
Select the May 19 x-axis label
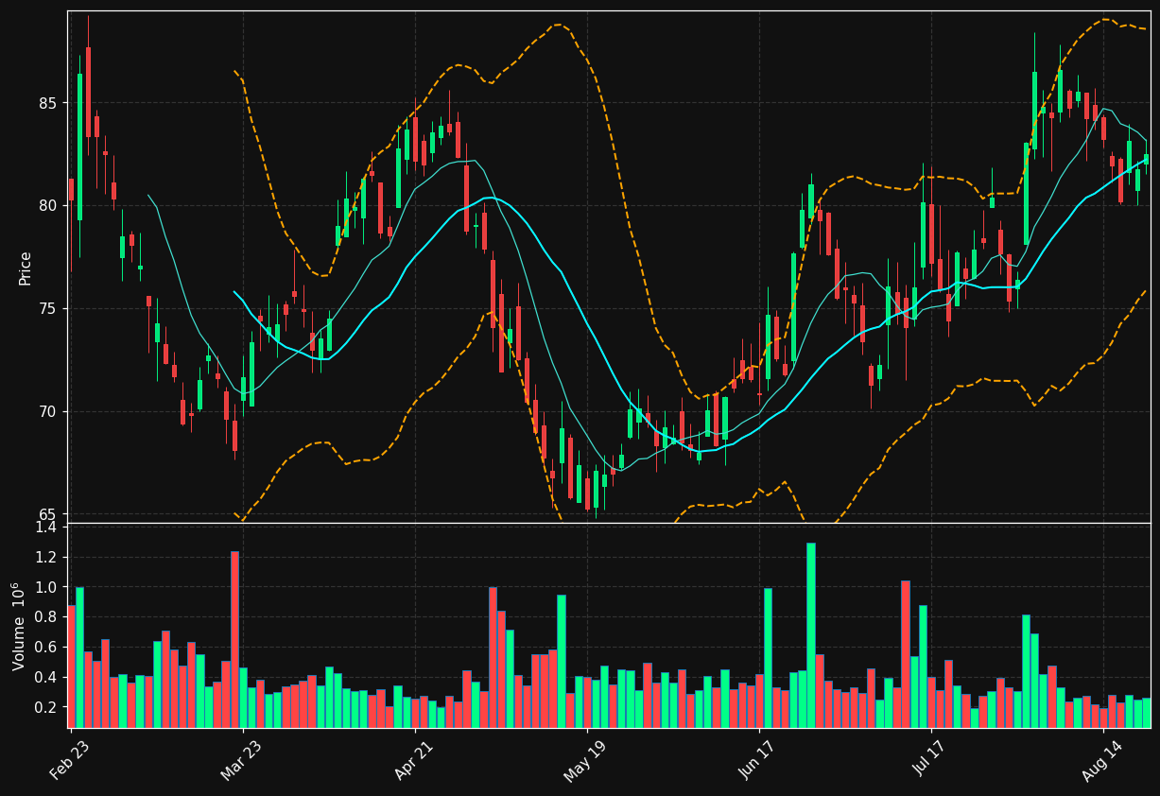pyautogui.click(x=584, y=759)
